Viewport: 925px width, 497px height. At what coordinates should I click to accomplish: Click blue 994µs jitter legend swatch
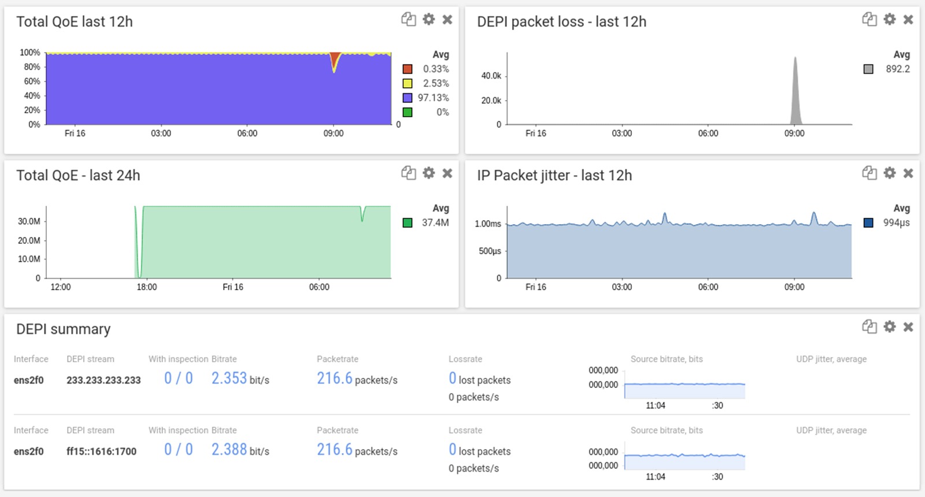[868, 222]
